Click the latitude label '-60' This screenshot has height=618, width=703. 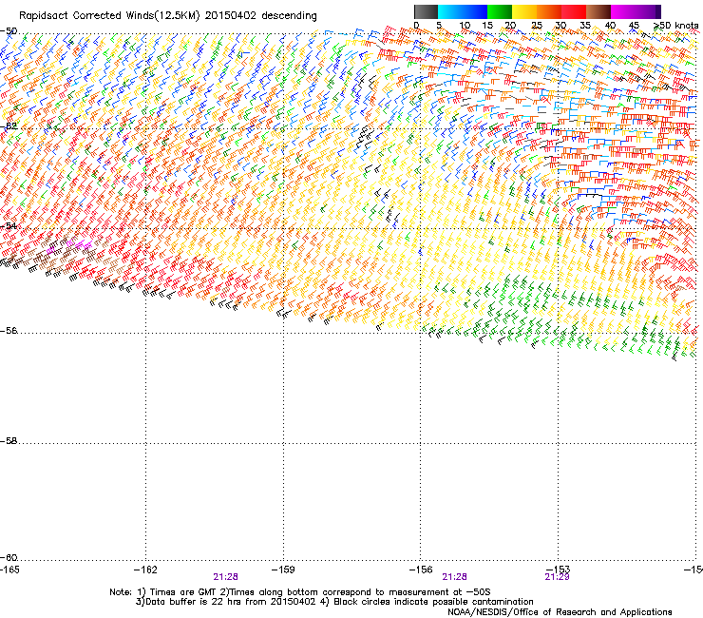coord(9,557)
